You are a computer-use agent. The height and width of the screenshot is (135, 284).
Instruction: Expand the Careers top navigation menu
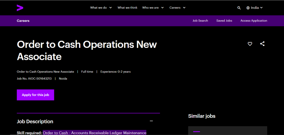tap(177, 7)
